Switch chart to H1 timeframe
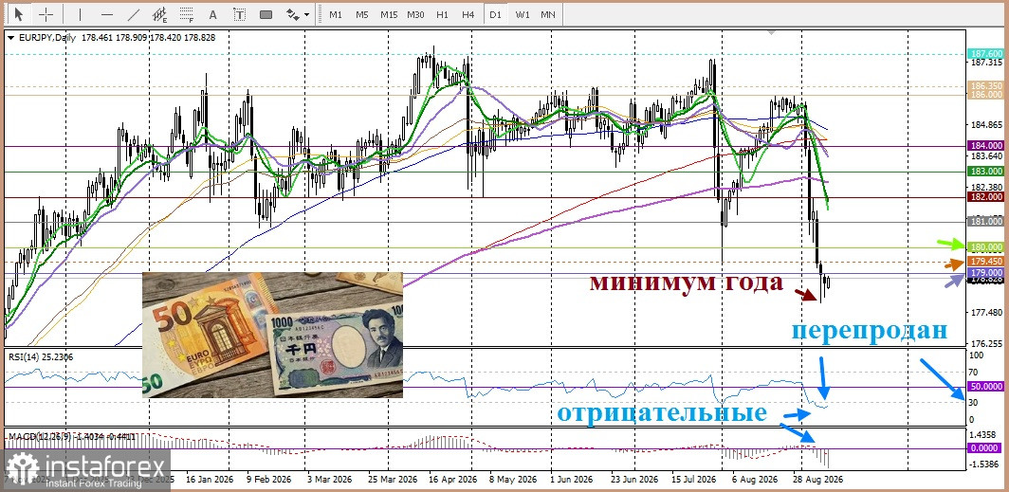The width and height of the screenshot is (1009, 492). click(x=442, y=13)
